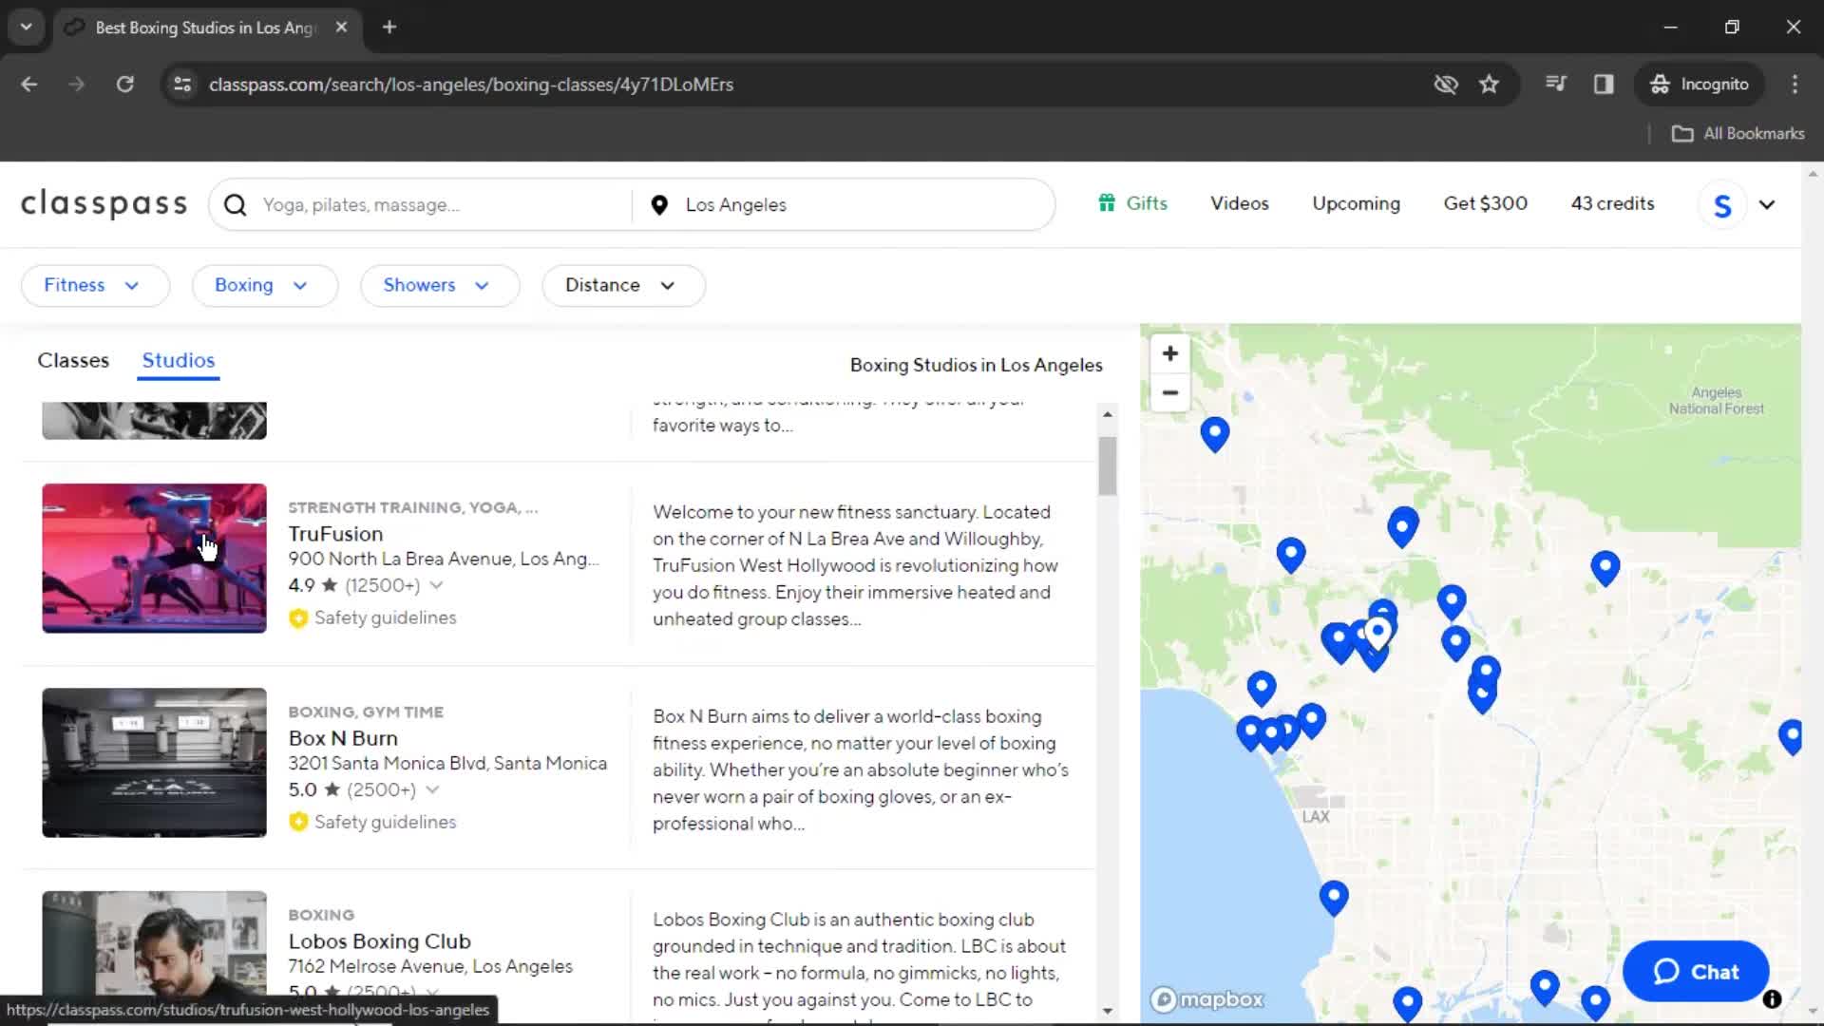Click the ClassPass logo

[x=104, y=204]
